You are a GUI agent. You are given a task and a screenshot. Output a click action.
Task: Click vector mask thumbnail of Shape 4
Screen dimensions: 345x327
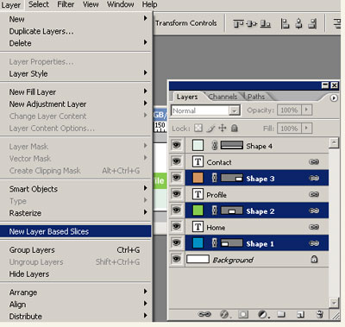(232, 145)
